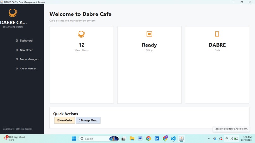Click the "Cafe billing and management system" subtitle
The height and width of the screenshot is (143, 255).
point(72,21)
